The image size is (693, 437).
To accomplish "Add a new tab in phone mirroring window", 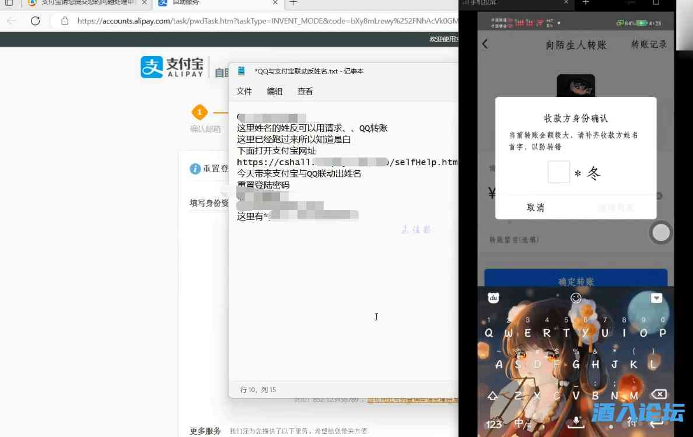I will [x=586, y=3].
